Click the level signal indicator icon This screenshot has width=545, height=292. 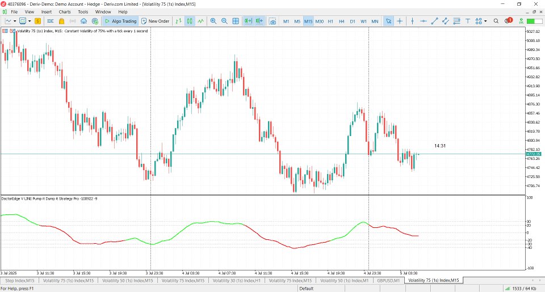click(x=521, y=21)
